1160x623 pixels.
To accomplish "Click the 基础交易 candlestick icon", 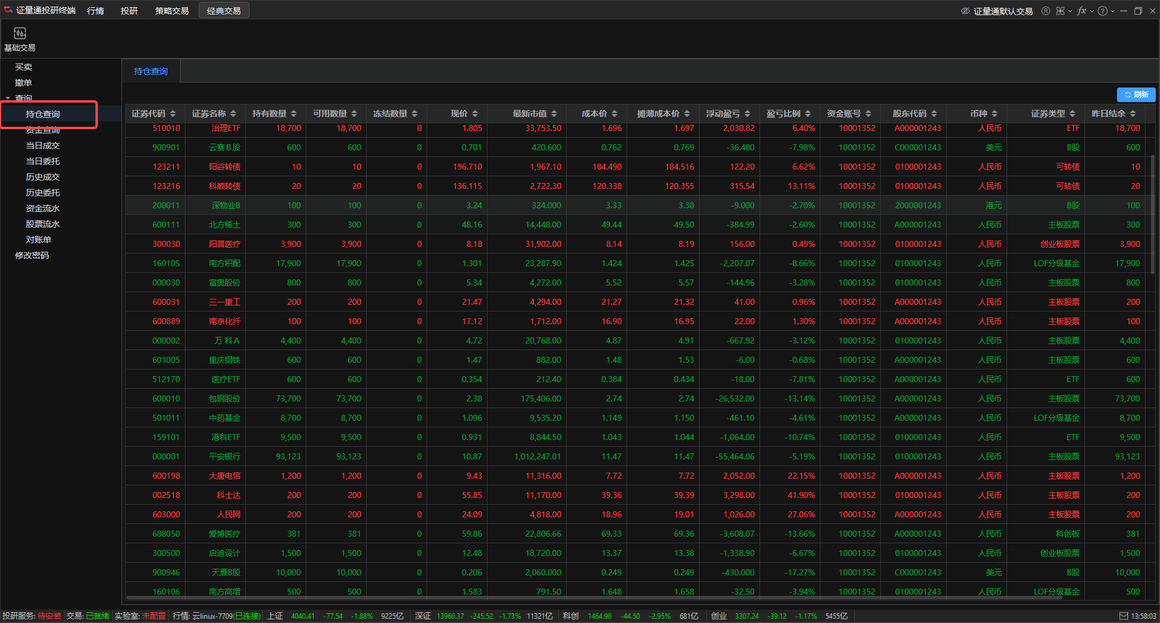I will point(20,33).
